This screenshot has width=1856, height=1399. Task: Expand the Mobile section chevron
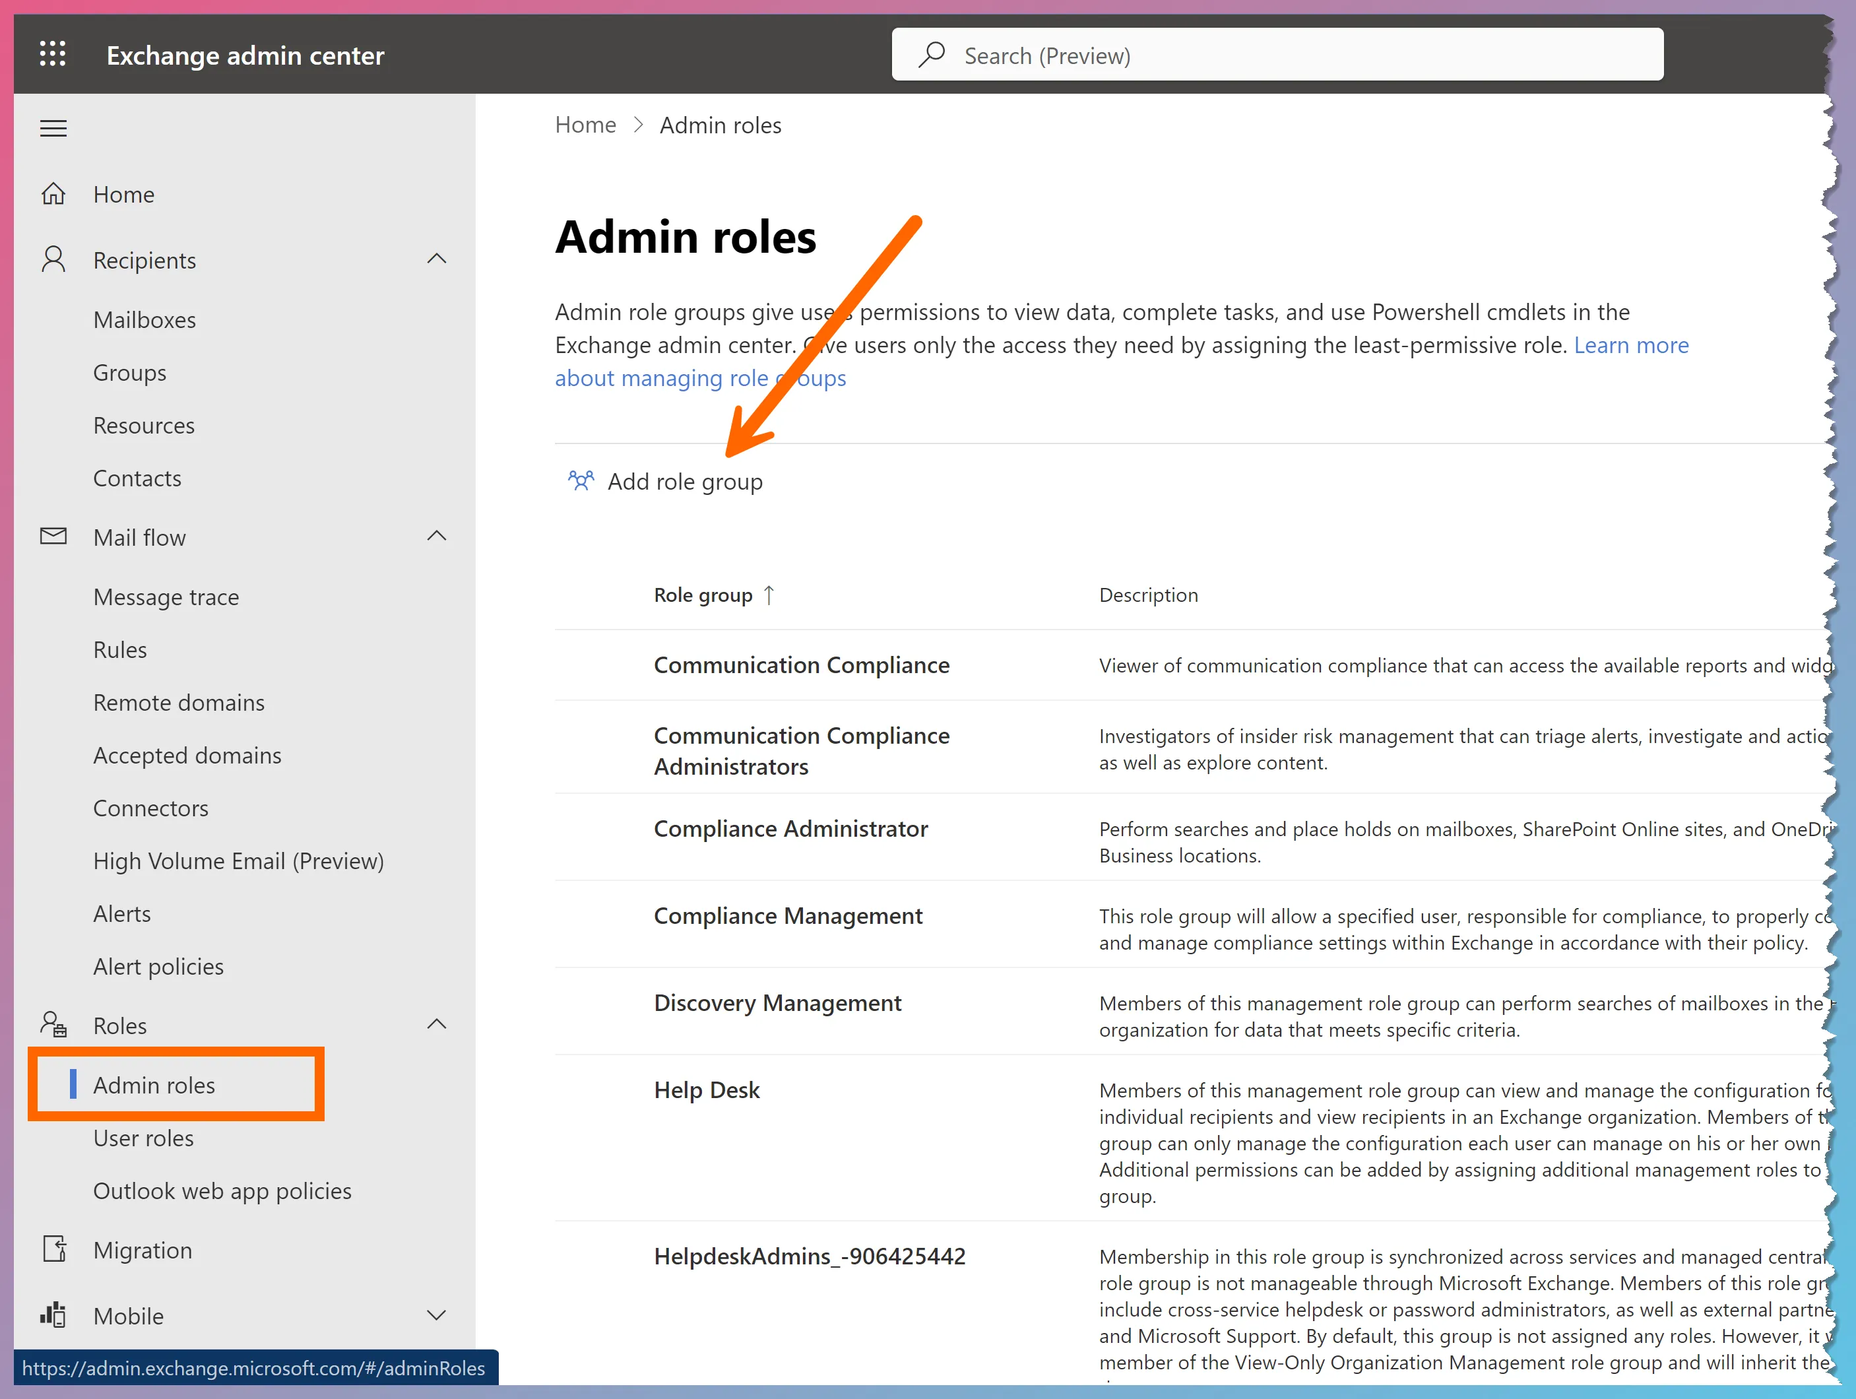click(x=436, y=1315)
